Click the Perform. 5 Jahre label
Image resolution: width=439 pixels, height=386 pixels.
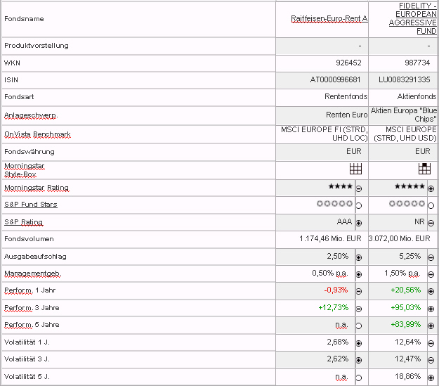point(32,325)
